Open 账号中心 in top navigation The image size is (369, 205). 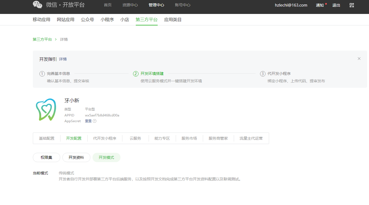[183, 5]
